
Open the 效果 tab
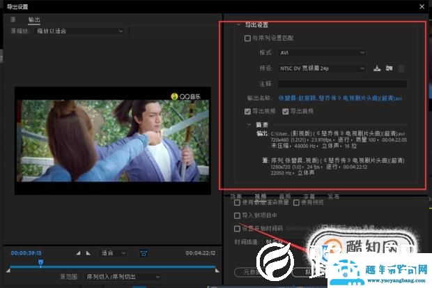pyautogui.click(x=236, y=196)
